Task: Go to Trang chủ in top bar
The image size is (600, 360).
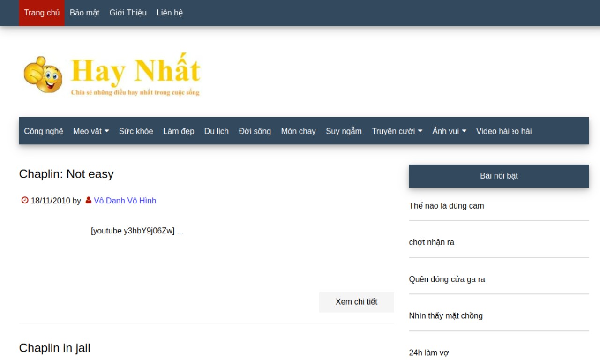Action: tap(42, 13)
